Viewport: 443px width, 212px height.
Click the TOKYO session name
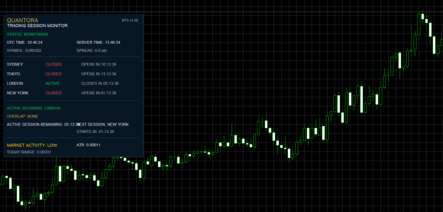pos(14,74)
